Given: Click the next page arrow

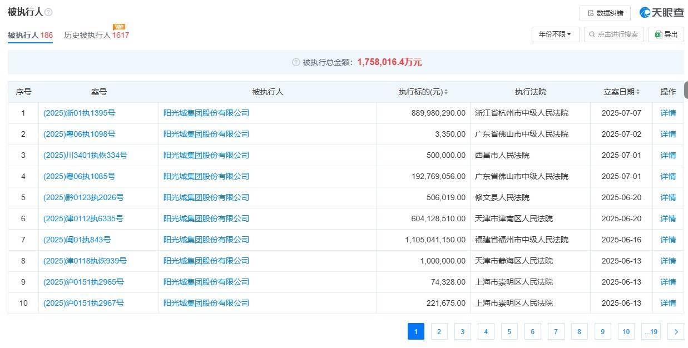Looking at the screenshot, I should click(676, 331).
